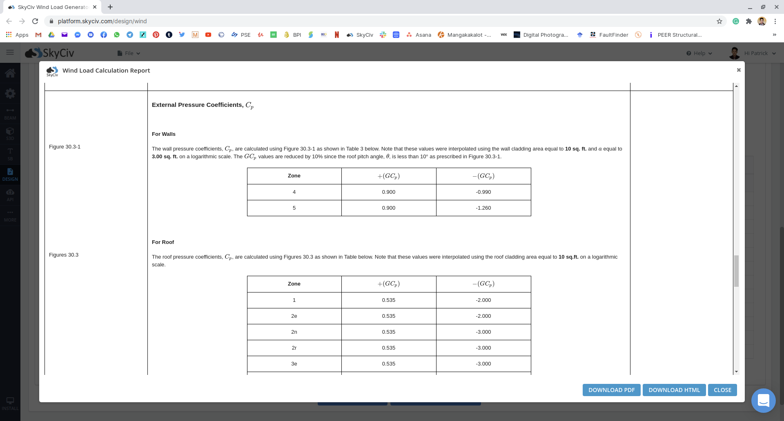The image size is (784, 421).
Task: Click the INSTALL icon at sidebar bottom
Action: click(x=10, y=403)
